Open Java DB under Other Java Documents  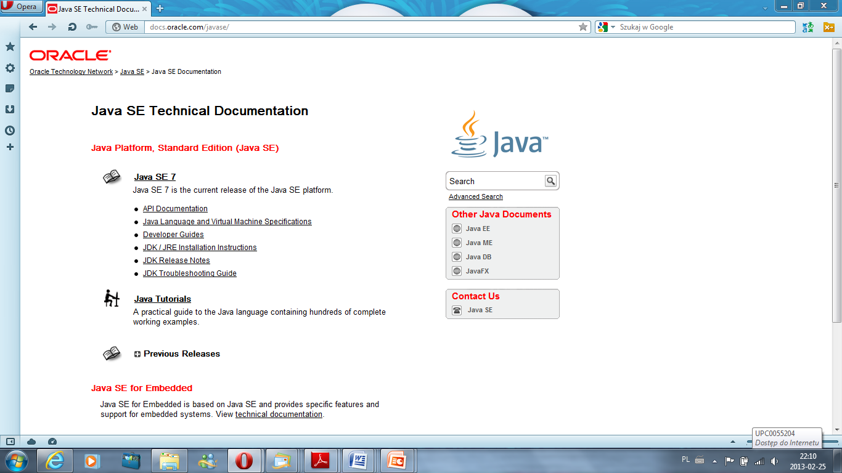point(478,257)
